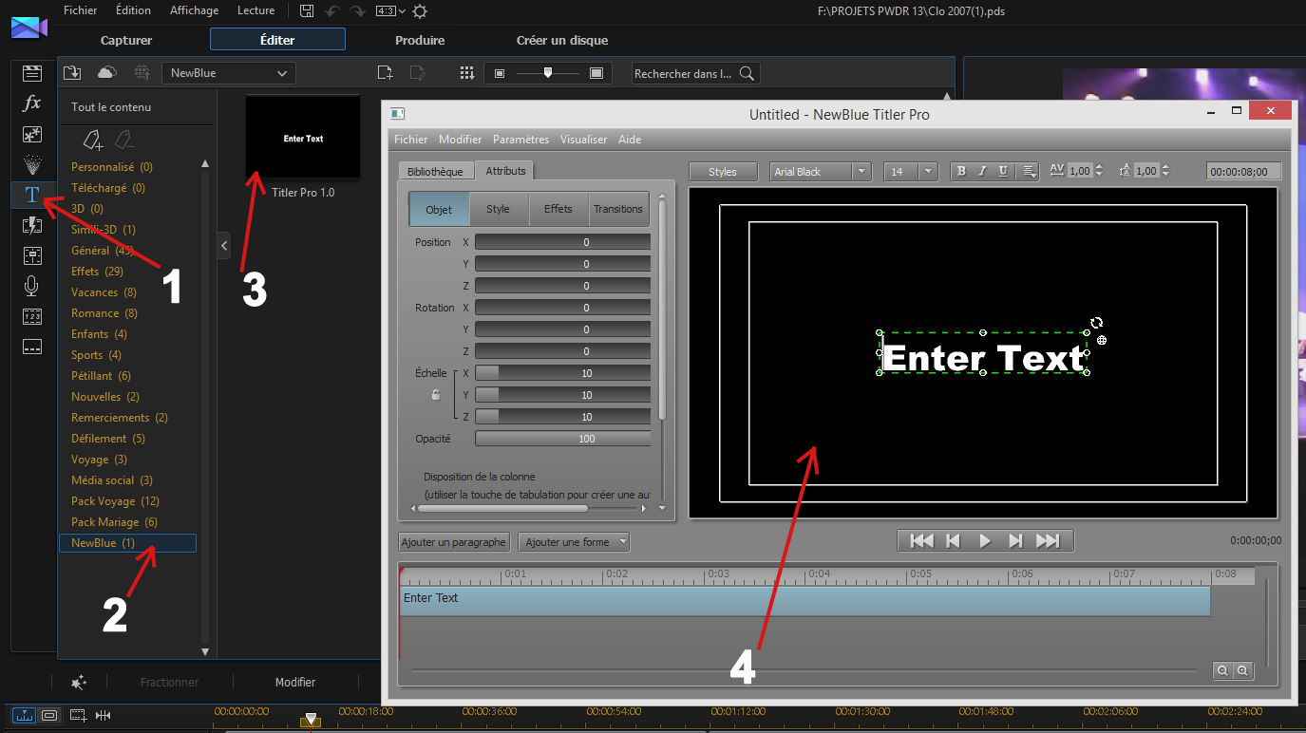Open the Voice-Over microphone room
1306x733 pixels.
(32, 286)
